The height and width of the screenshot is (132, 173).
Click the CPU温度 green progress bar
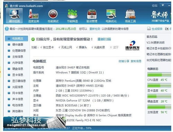pos(159,75)
